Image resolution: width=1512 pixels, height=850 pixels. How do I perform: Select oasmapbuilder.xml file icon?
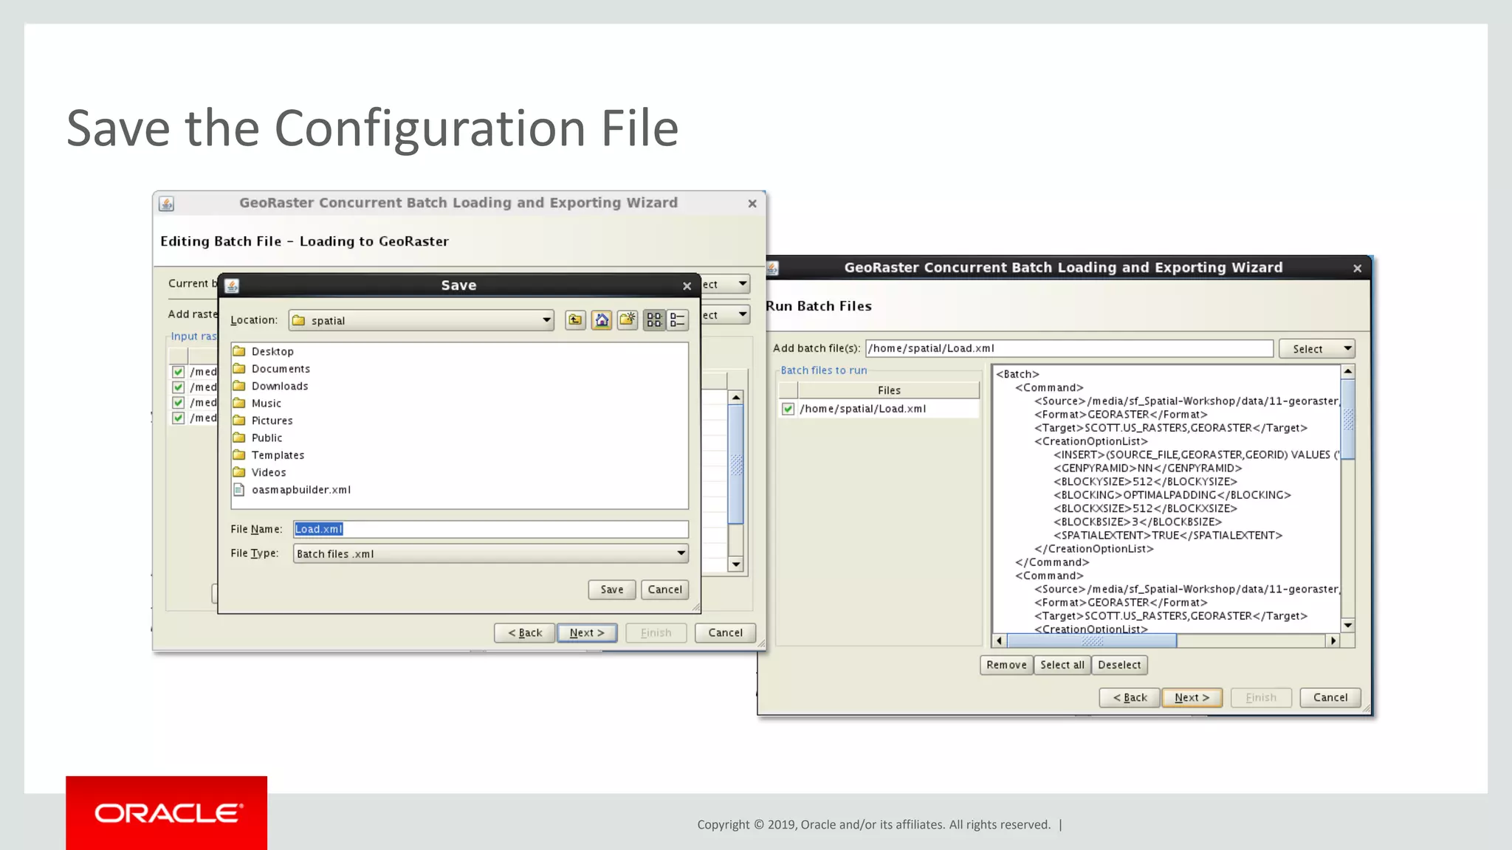[x=238, y=489]
